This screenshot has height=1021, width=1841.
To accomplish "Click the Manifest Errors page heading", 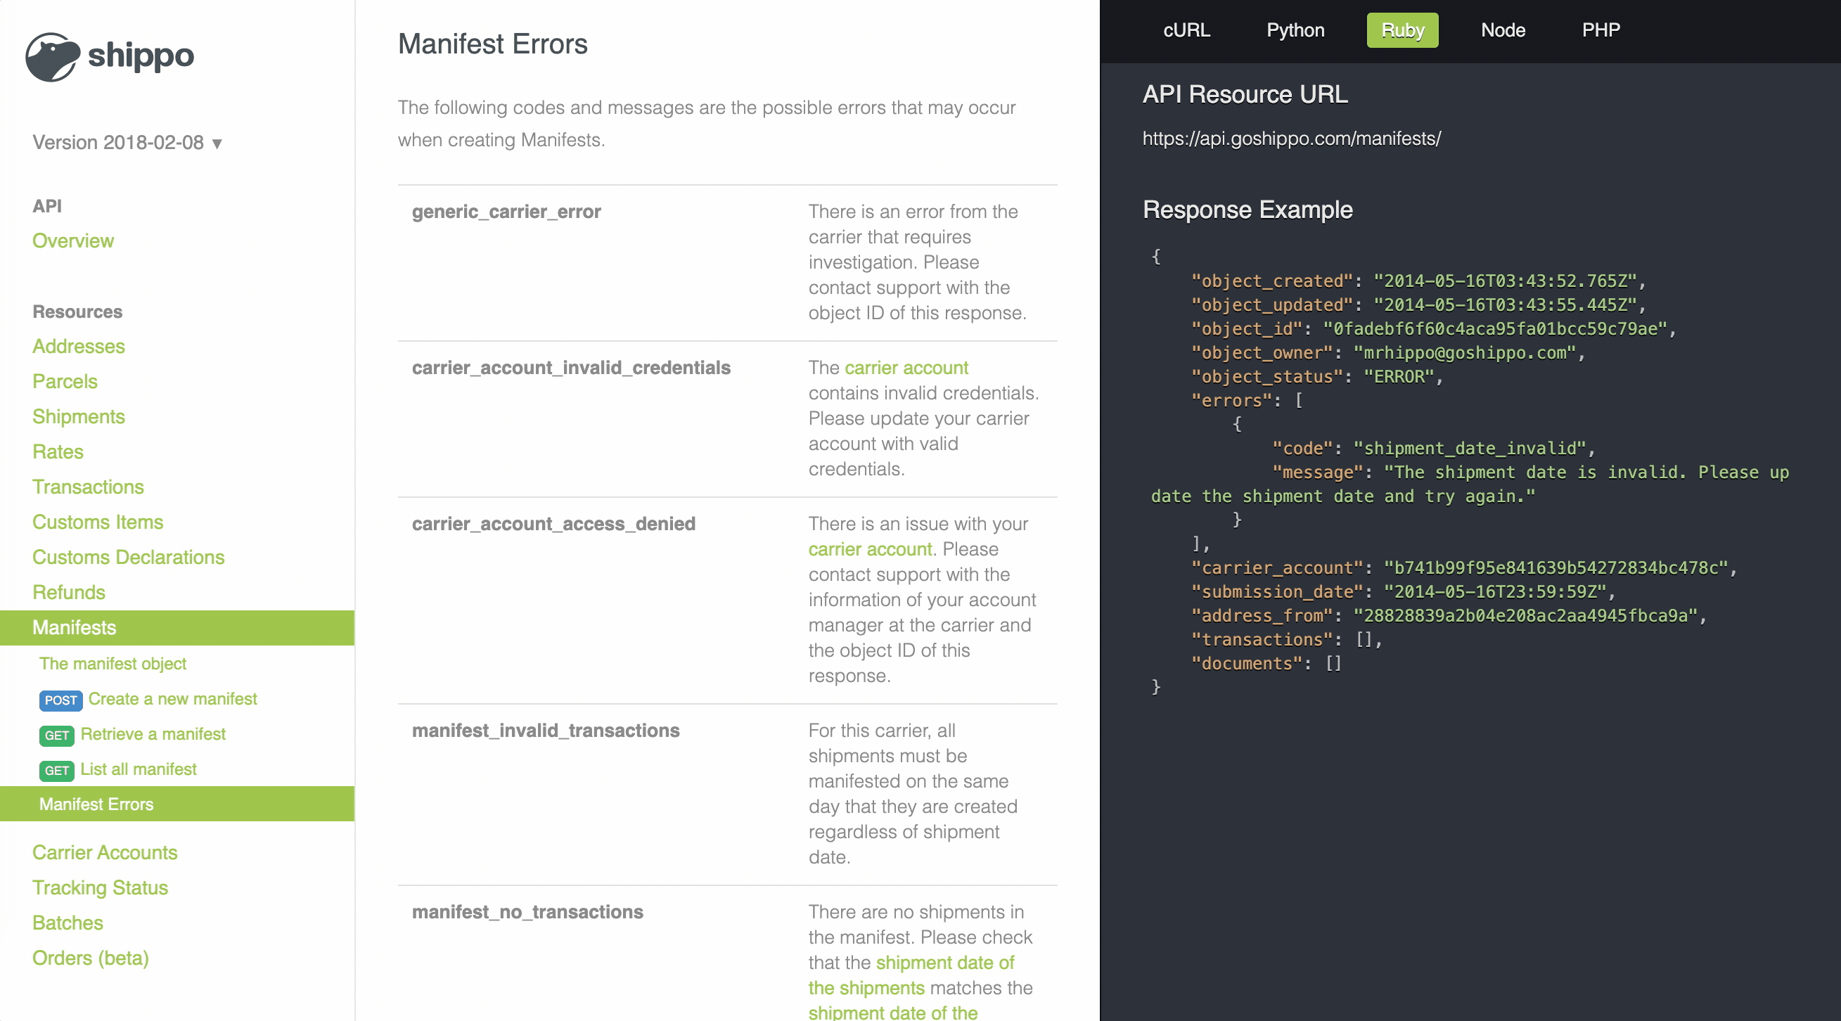I will [492, 44].
